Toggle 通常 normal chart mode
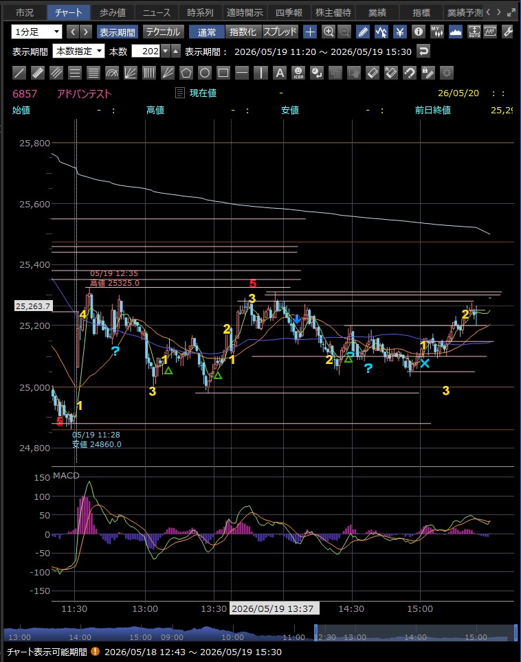 point(207,32)
